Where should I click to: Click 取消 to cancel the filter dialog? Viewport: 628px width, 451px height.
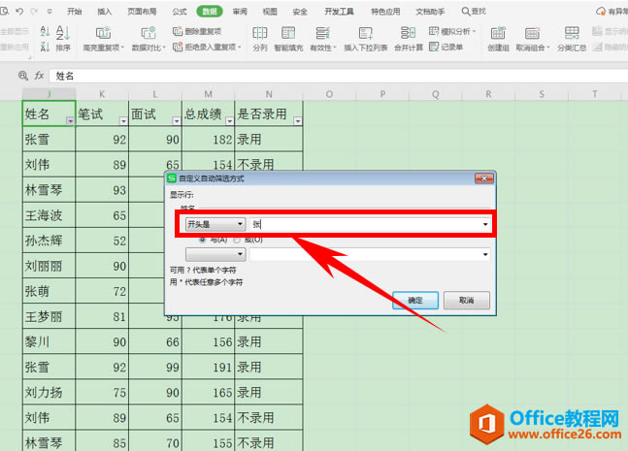(x=467, y=300)
